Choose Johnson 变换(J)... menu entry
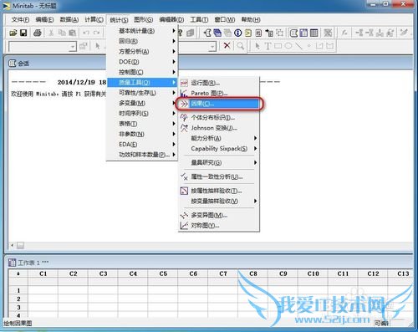The image size is (418, 332). [219, 128]
